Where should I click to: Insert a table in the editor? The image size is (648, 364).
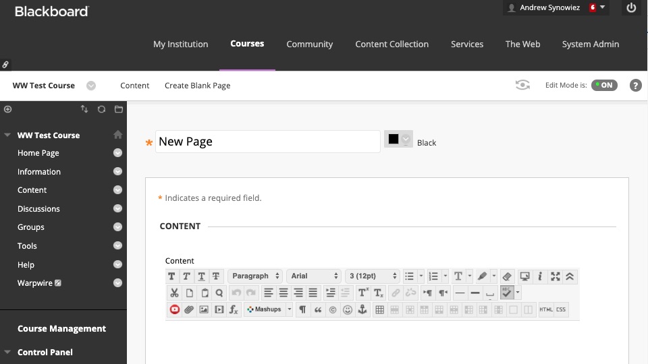tap(379, 309)
